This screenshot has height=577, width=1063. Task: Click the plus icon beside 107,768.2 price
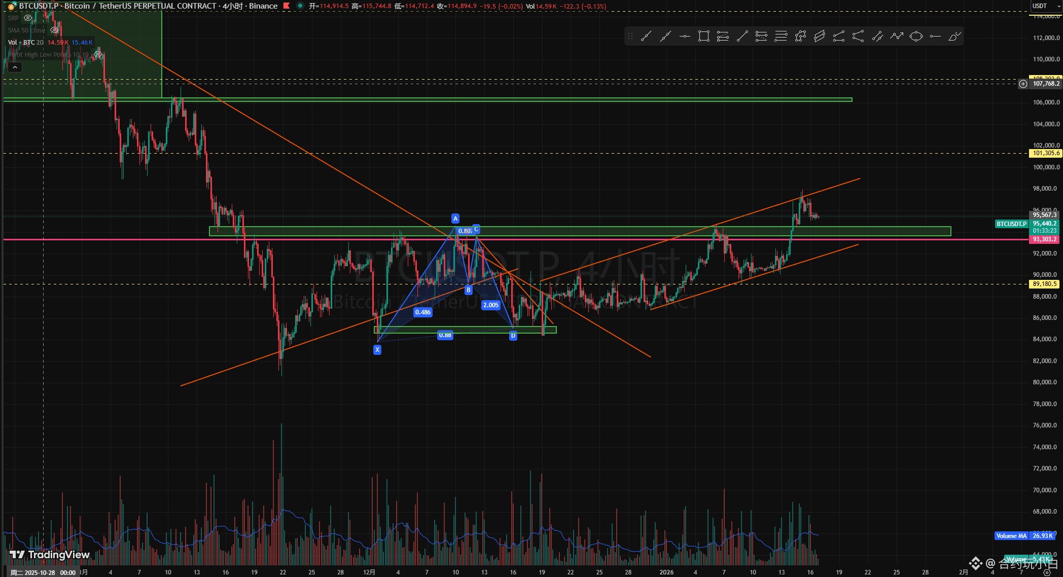point(1023,84)
